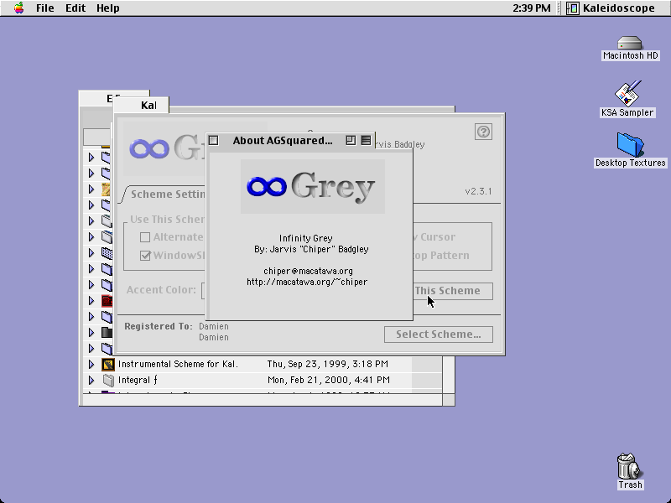Open the Kaleidoscope application menu

(611, 8)
